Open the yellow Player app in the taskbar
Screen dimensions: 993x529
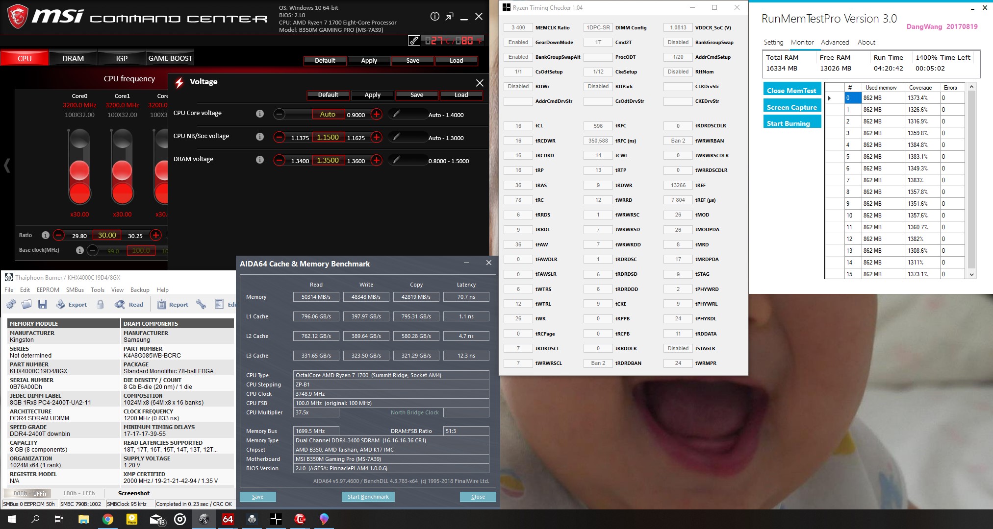tap(132, 519)
